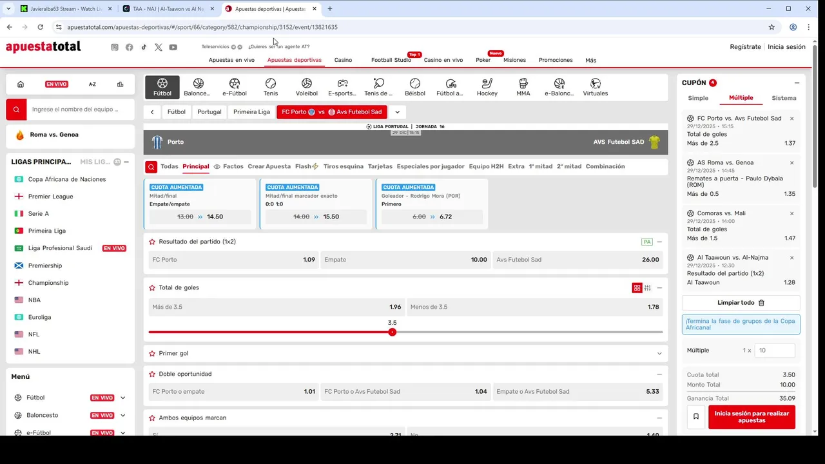Remove AS Roma vs. Genoa from coupon
Image resolution: width=825 pixels, height=464 pixels.
[791, 163]
